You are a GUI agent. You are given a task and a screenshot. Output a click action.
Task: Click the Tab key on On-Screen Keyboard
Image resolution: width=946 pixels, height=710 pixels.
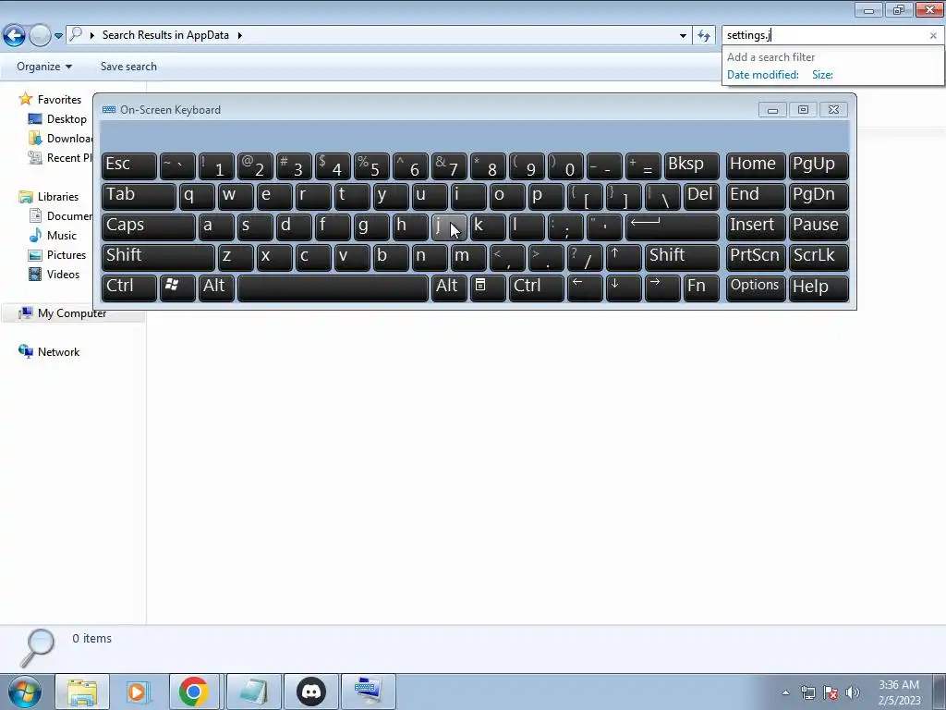pyautogui.click(x=139, y=196)
